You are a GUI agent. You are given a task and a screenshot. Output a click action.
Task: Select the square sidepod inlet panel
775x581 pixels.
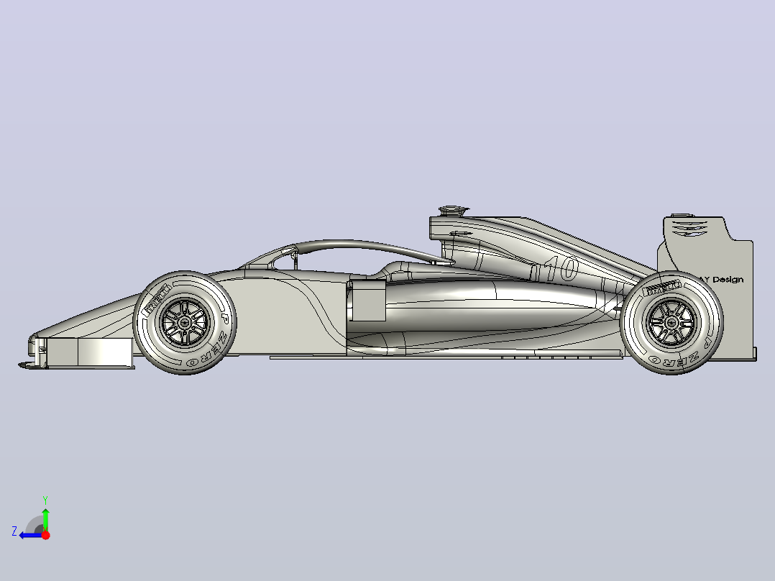click(x=369, y=300)
